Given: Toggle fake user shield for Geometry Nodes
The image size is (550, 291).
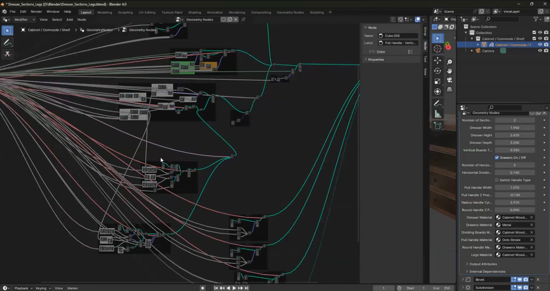Looking at the screenshot, I should (223, 19).
